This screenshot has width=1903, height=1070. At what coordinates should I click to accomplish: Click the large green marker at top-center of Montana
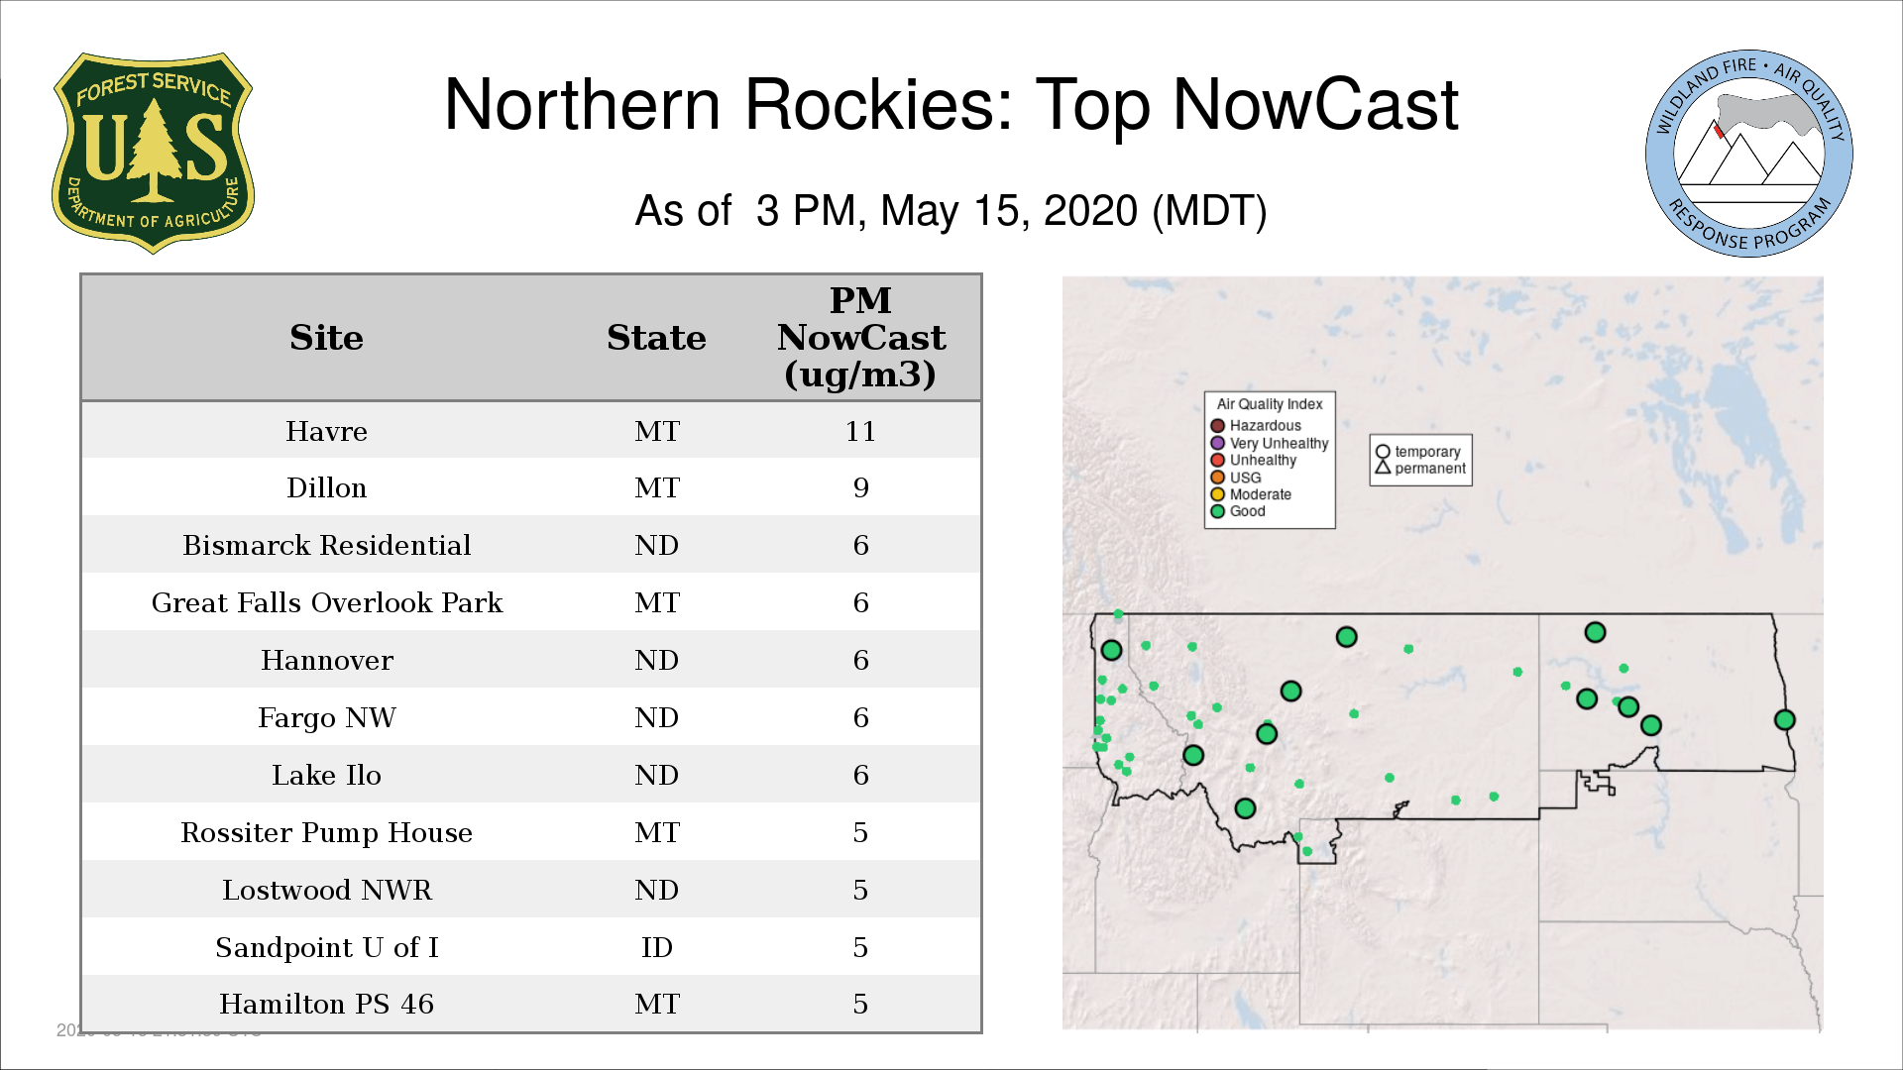pyautogui.click(x=1346, y=637)
